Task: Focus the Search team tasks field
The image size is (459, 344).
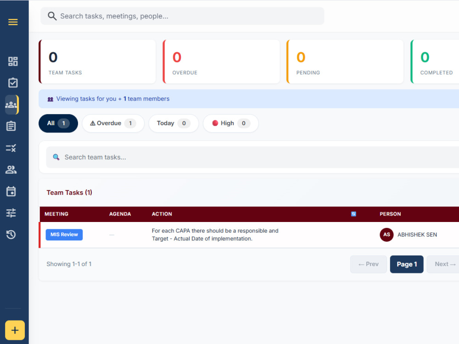Action: coord(252,157)
